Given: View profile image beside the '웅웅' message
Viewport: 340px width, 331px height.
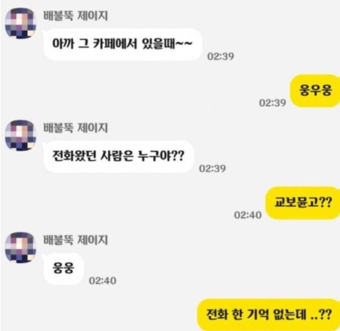Looking at the screenshot, I should tap(20, 247).
